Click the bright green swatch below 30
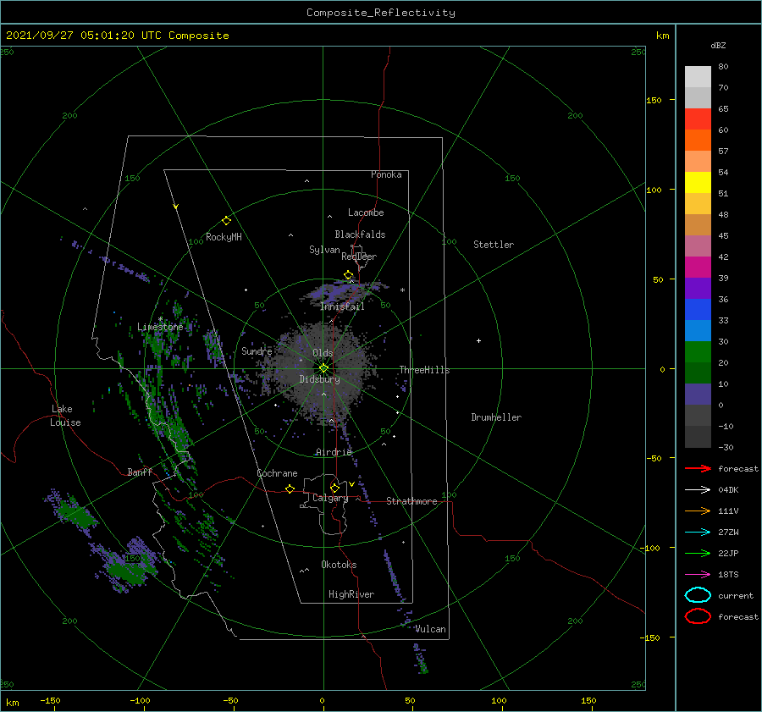This screenshot has width=762, height=712. coord(698,352)
